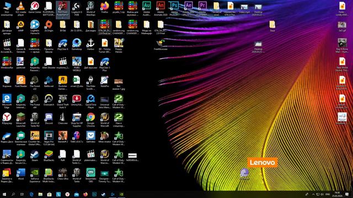Open Rockstar Games Launcher shortcut
Screen dimensions: 353x198
click(62, 83)
